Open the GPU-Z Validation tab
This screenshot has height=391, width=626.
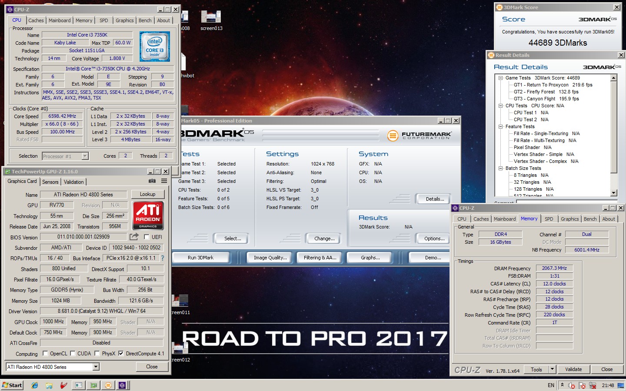click(x=74, y=182)
